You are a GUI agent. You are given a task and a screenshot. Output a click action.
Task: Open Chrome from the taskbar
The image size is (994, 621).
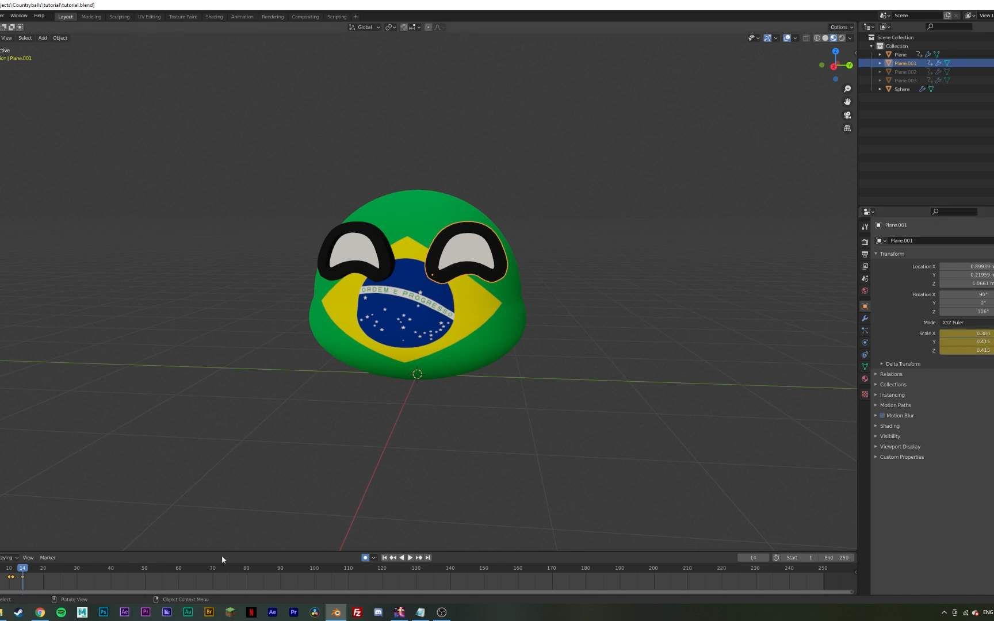(40, 612)
